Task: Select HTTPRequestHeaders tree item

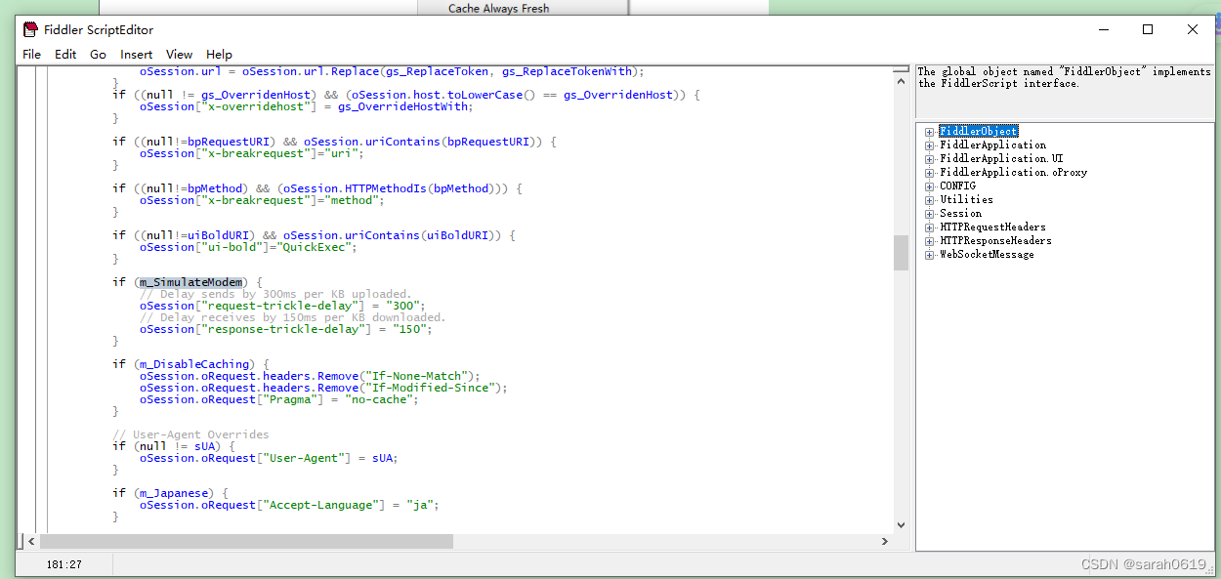Action: click(x=992, y=227)
